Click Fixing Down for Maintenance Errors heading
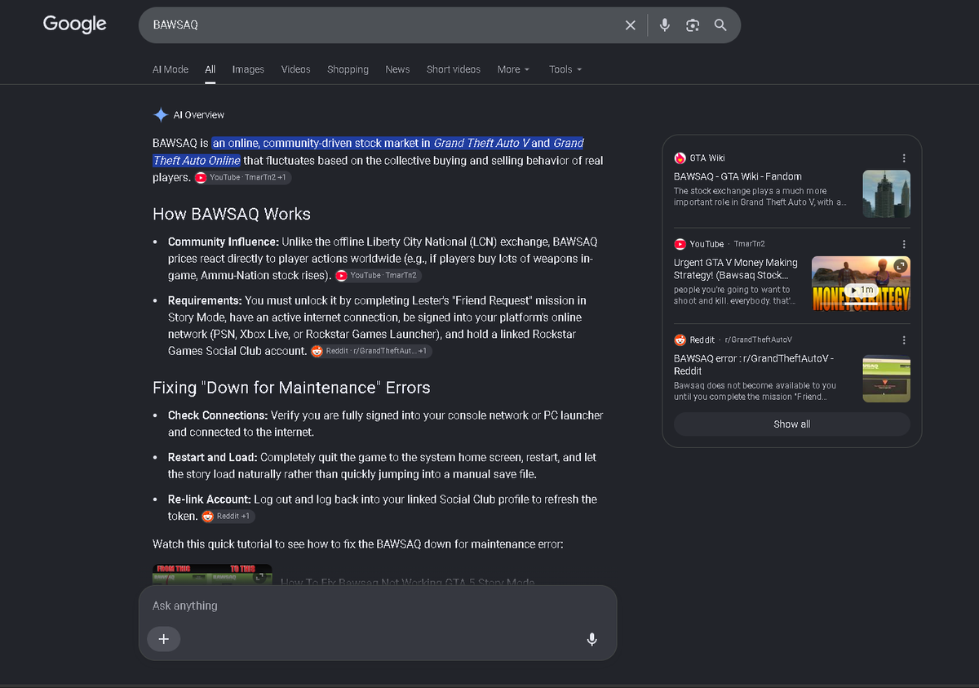The height and width of the screenshot is (688, 979). tap(291, 388)
